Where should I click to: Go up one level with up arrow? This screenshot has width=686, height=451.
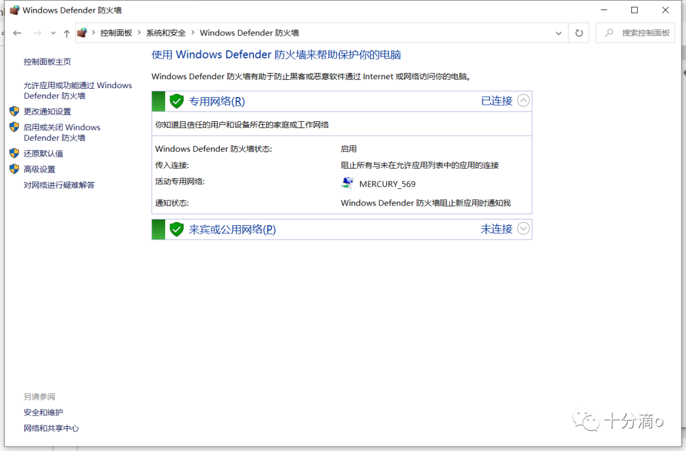[x=67, y=33]
